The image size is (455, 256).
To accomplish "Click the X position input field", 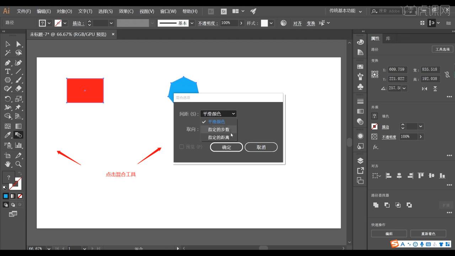I will pos(398,70).
